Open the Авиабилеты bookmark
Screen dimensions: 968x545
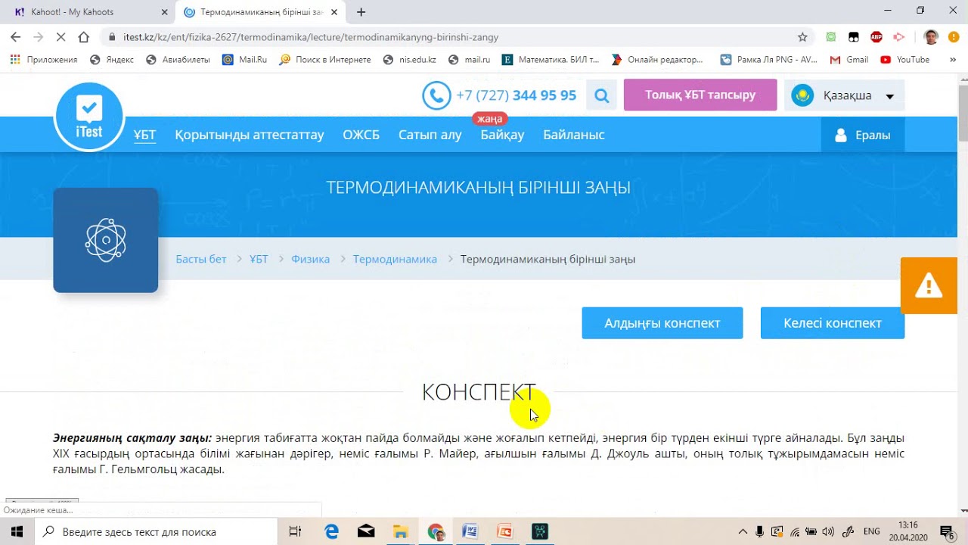pyautogui.click(x=178, y=60)
